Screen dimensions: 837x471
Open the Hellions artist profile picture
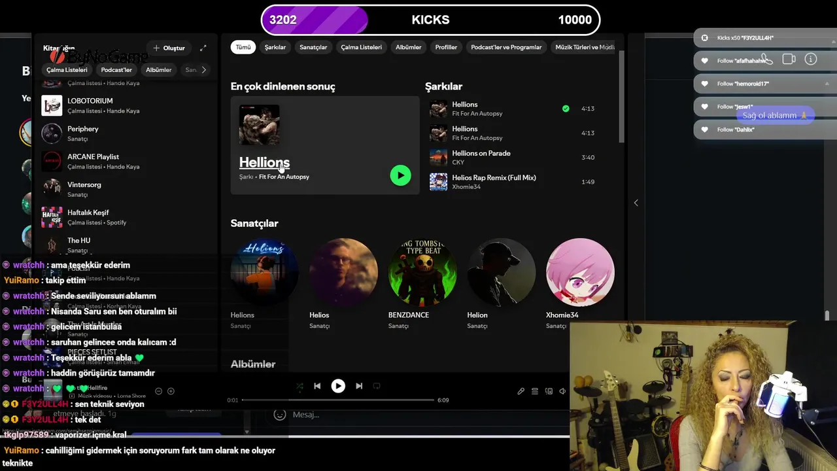pos(264,272)
